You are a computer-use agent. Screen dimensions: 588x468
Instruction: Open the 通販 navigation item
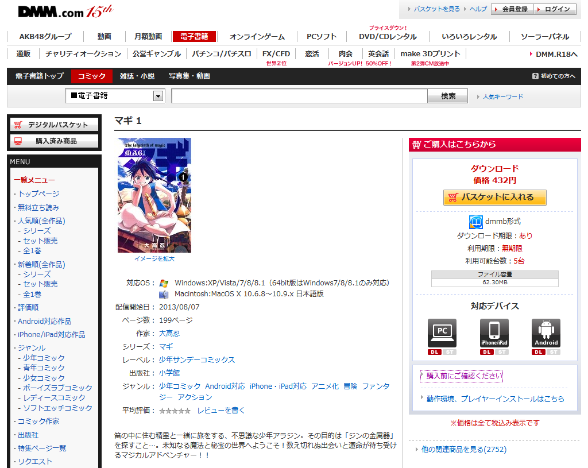(23, 53)
